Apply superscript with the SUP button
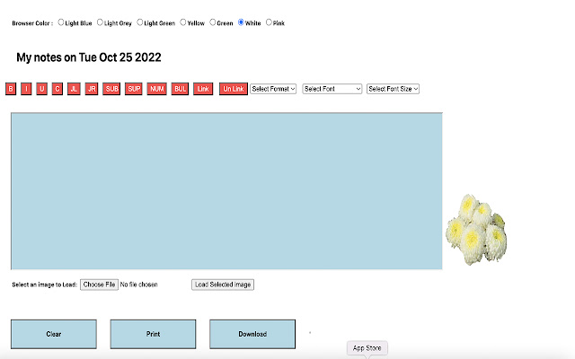Image resolution: width=575 pixels, height=359 pixels. 134,89
